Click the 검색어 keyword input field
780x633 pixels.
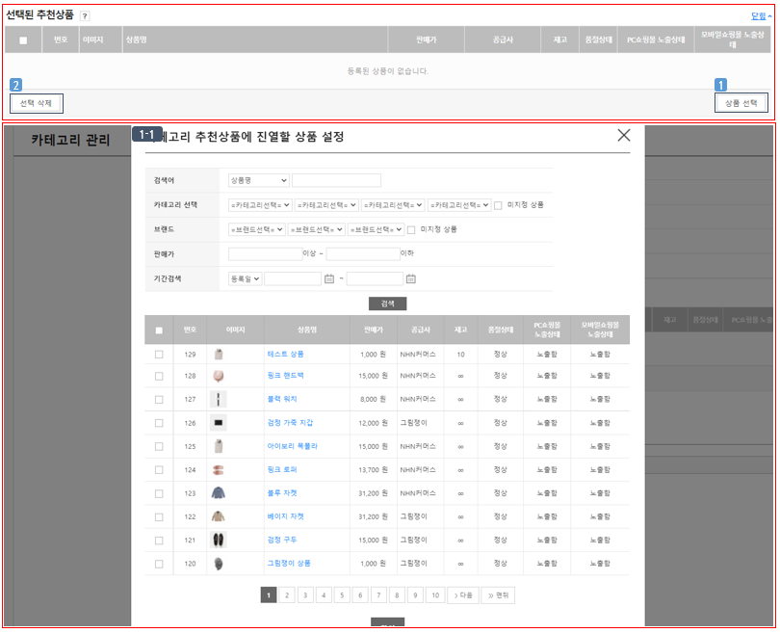[x=336, y=180]
